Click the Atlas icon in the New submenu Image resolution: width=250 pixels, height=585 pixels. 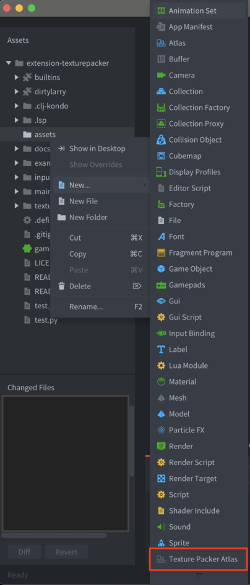(161, 43)
